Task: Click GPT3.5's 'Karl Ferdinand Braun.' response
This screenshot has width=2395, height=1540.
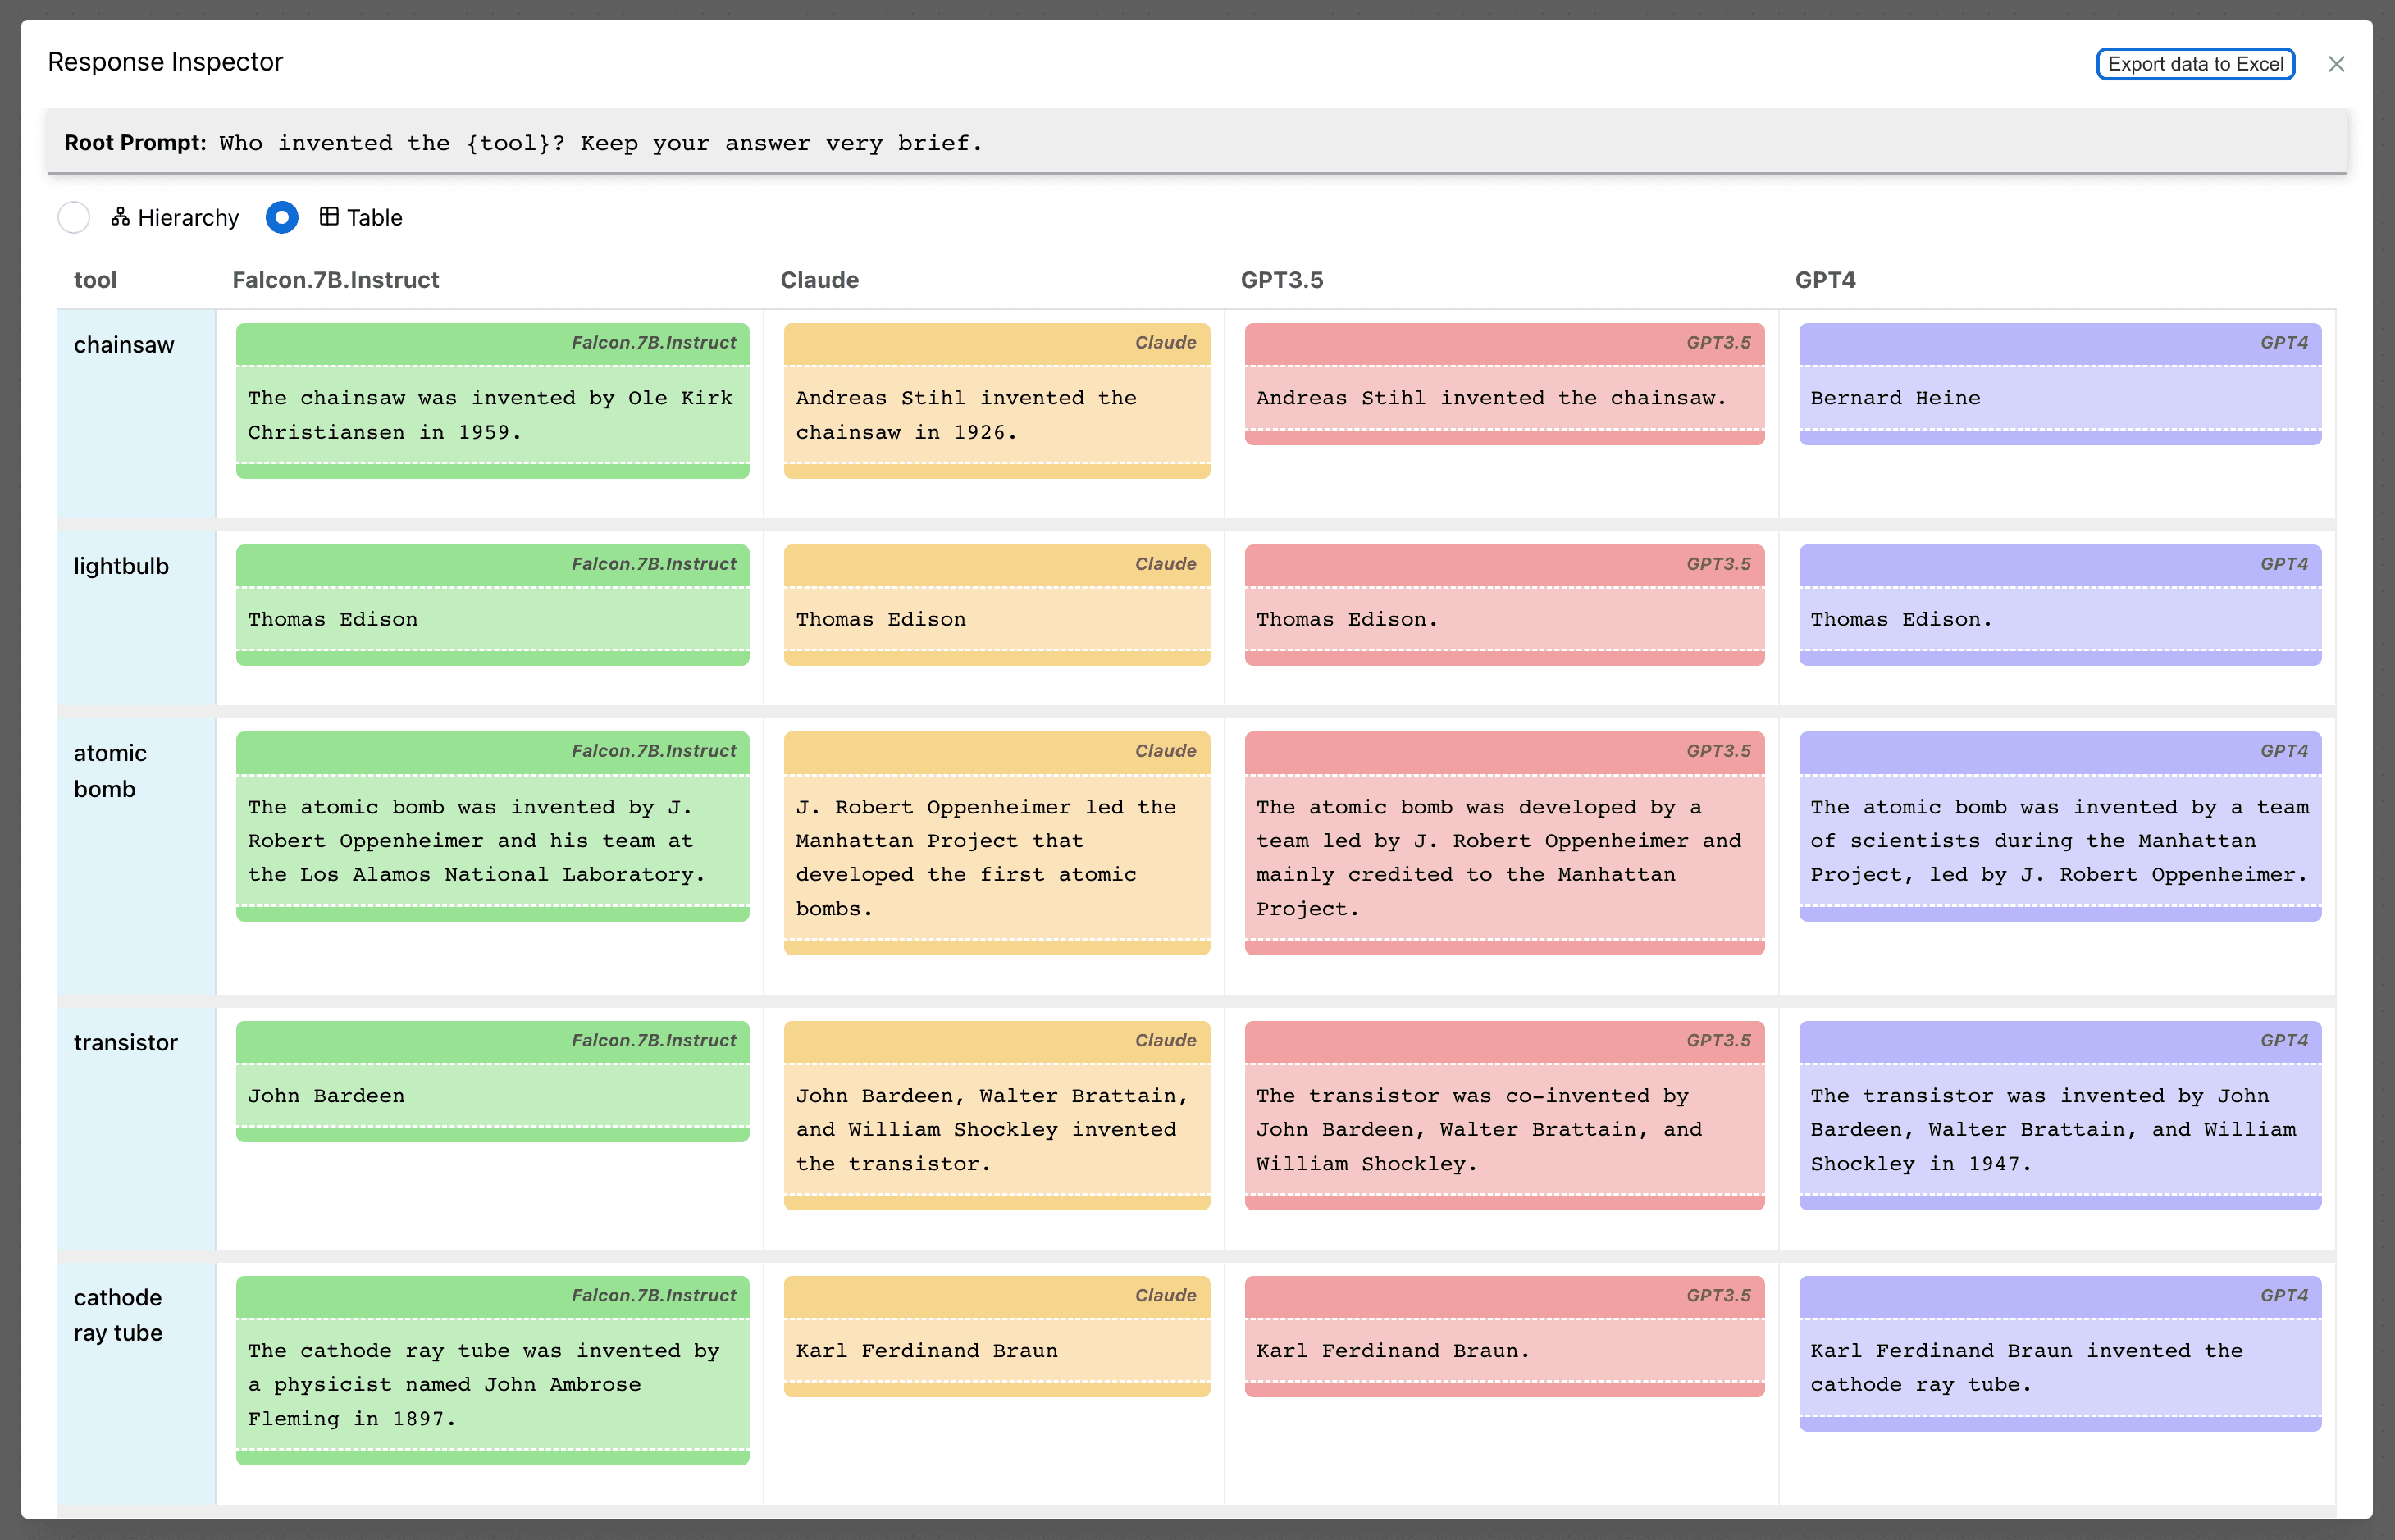Action: 1504,1351
